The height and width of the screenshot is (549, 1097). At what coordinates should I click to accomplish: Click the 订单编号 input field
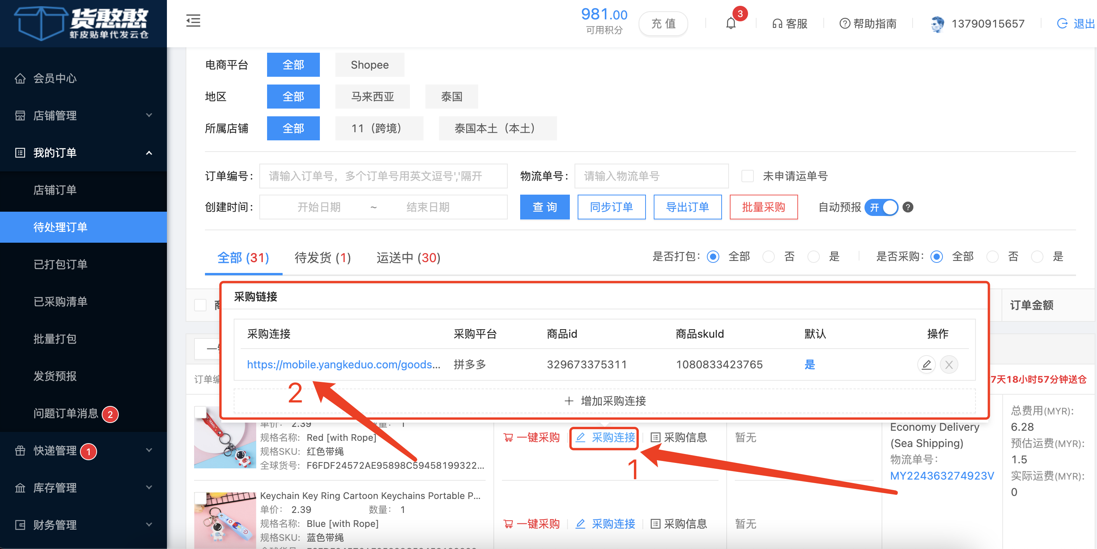383,176
